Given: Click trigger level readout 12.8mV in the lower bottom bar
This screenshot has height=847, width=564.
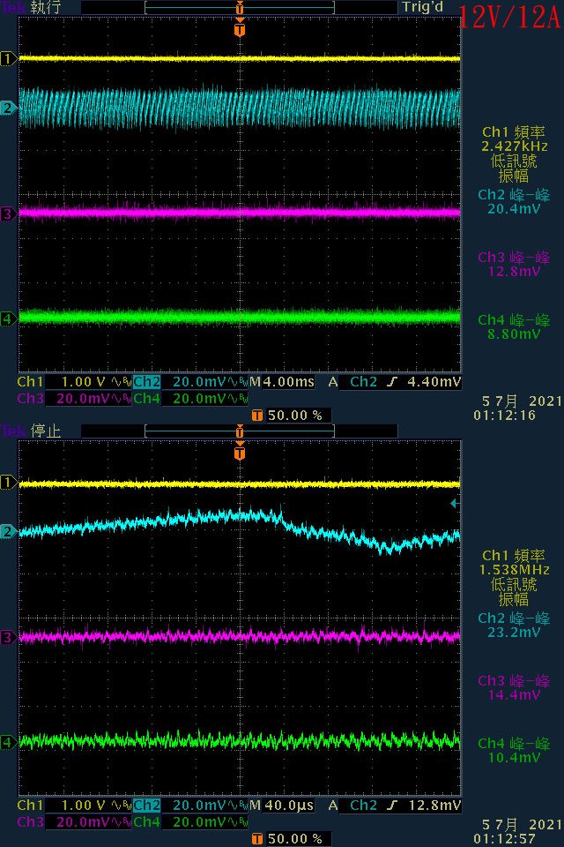Looking at the screenshot, I should click(x=434, y=806).
